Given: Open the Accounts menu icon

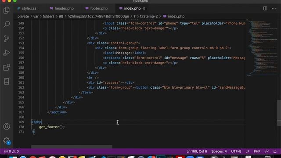Looking at the screenshot, I should click(x=7, y=126).
